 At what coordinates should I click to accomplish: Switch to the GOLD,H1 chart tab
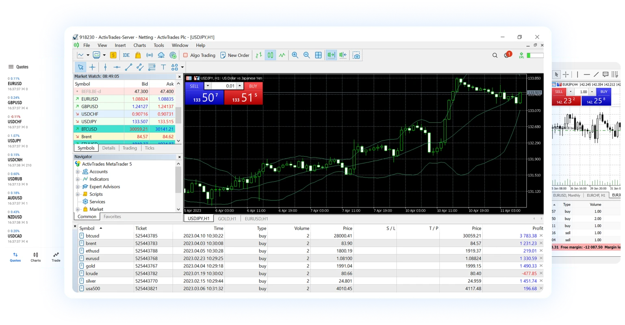[x=227, y=219]
